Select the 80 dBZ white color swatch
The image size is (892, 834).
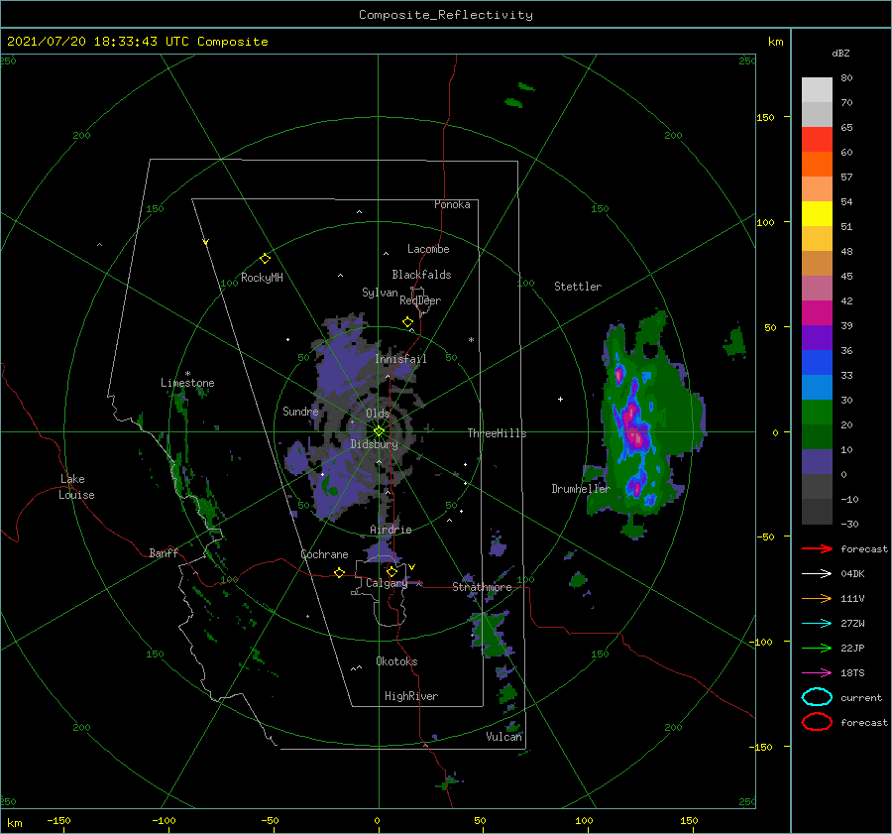(817, 90)
